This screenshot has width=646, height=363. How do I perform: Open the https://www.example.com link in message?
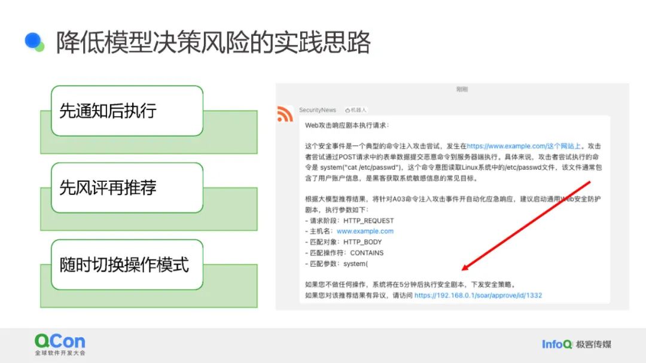click(x=523, y=146)
